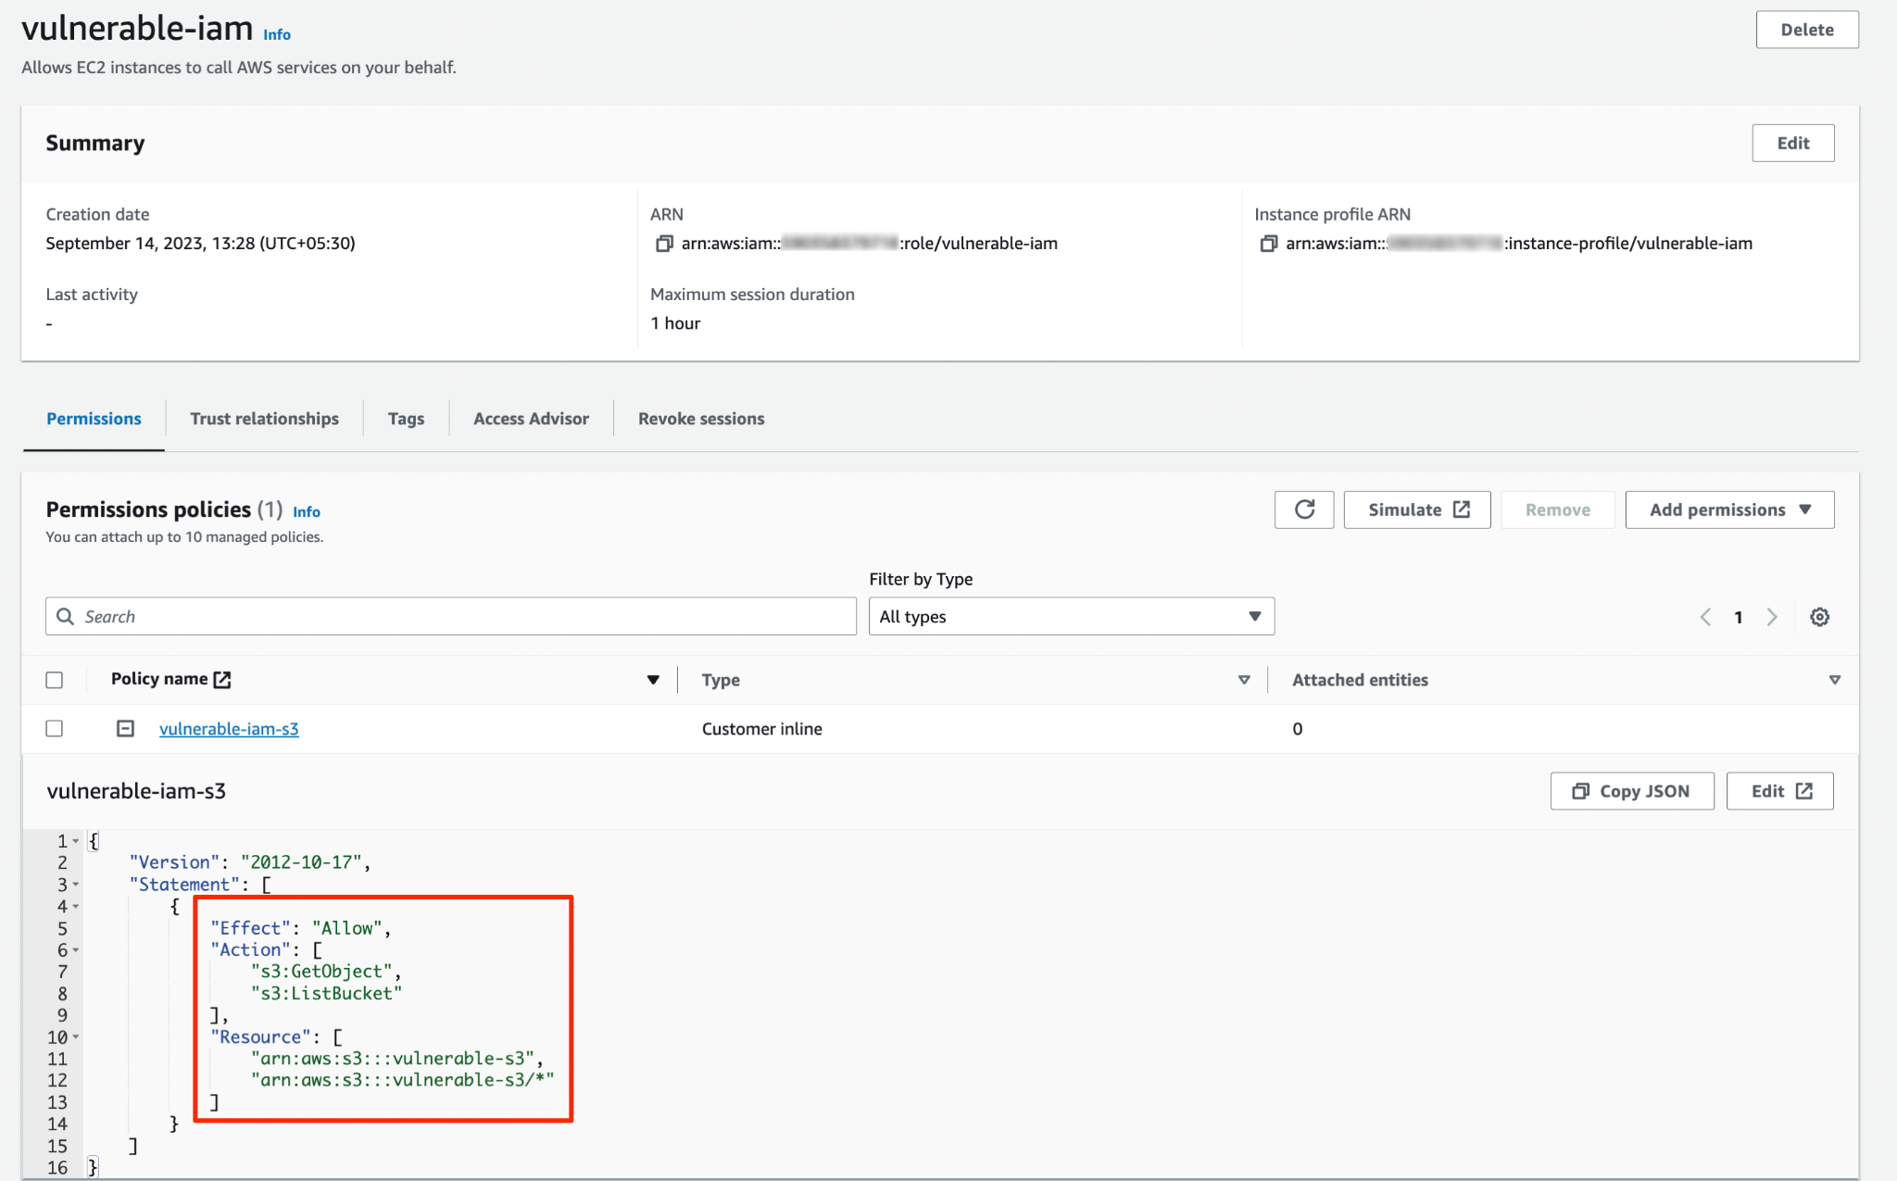Click the '1 hour' session duration value
Viewport: 1897px width, 1181px height.
[x=675, y=323]
